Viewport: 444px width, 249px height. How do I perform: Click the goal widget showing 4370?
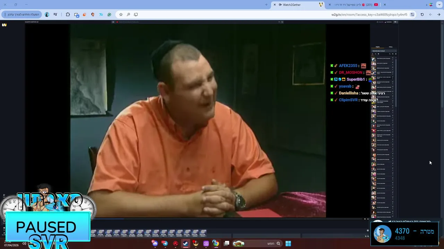pos(404,234)
